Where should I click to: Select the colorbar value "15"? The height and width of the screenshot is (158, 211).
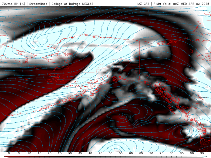tap(39, 153)
